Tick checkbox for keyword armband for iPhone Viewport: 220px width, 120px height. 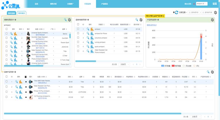78,33
